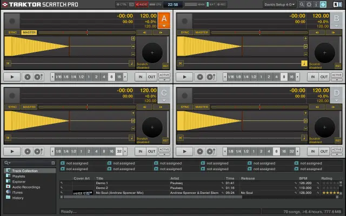Click the iTunes icon in browser tree
Screen dimensions: 346x216
click(8, 192)
